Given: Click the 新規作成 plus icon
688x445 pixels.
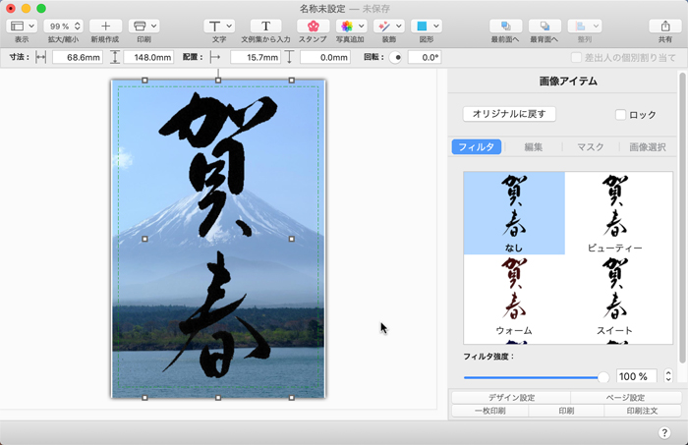Looking at the screenshot, I should (x=105, y=27).
